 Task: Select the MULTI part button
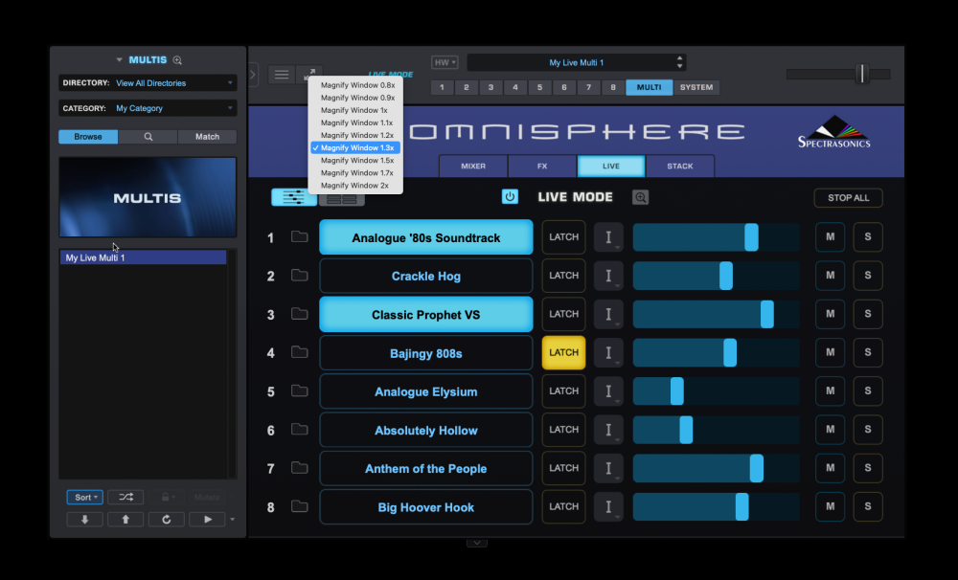click(649, 87)
